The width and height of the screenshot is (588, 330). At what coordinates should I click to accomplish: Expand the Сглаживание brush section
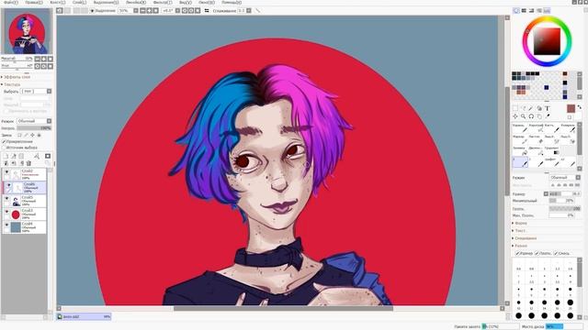(x=525, y=238)
